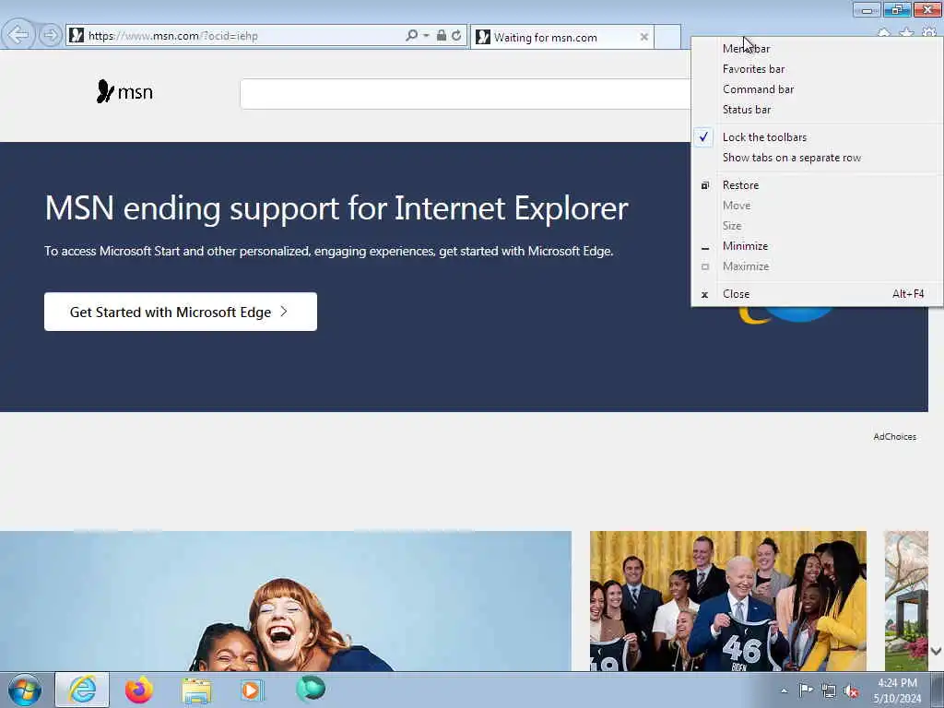Image resolution: width=944 pixels, height=708 pixels.
Task: Click into the MSN web search box
Action: point(465,94)
